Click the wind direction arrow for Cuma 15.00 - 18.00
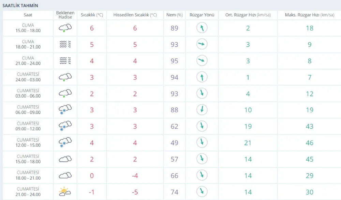341x200 pixels. (202, 28)
